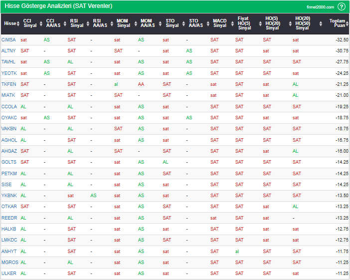This screenshot has height=280, width=350.
Task: Open YKBNK stock link
Action: [x=9, y=195]
